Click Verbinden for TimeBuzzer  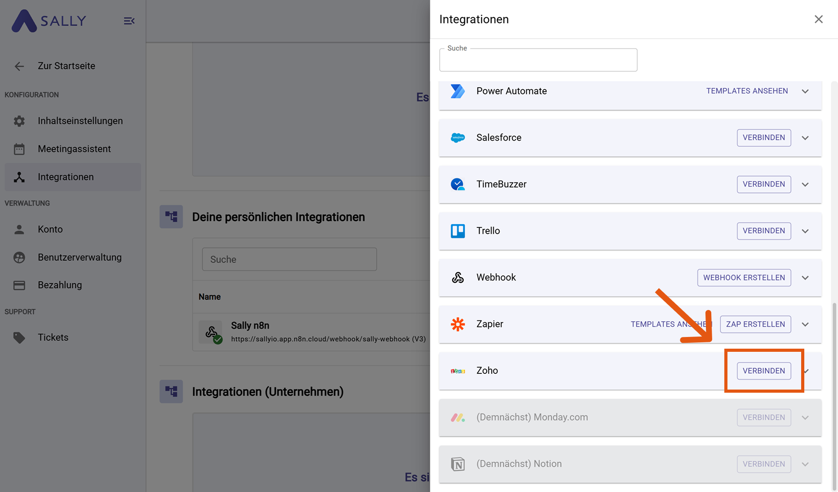764,184
